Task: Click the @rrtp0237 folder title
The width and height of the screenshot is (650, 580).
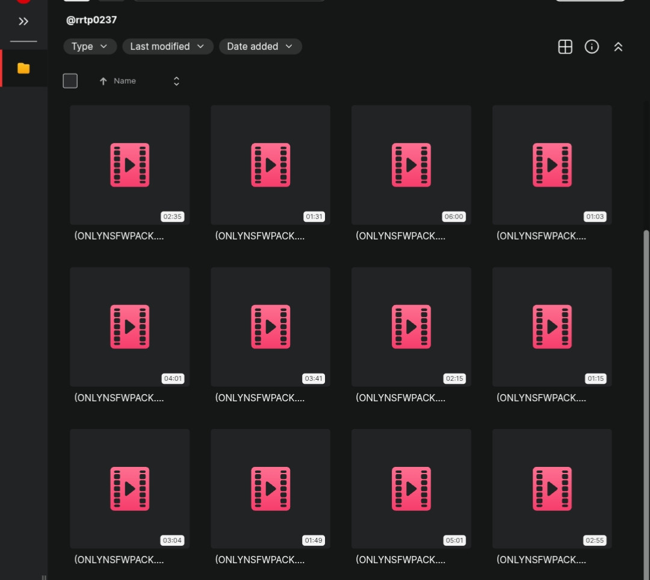Action: pos(91,20)
